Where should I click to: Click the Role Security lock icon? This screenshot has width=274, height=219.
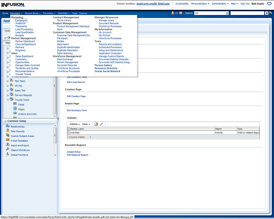(x=8, y=131)
